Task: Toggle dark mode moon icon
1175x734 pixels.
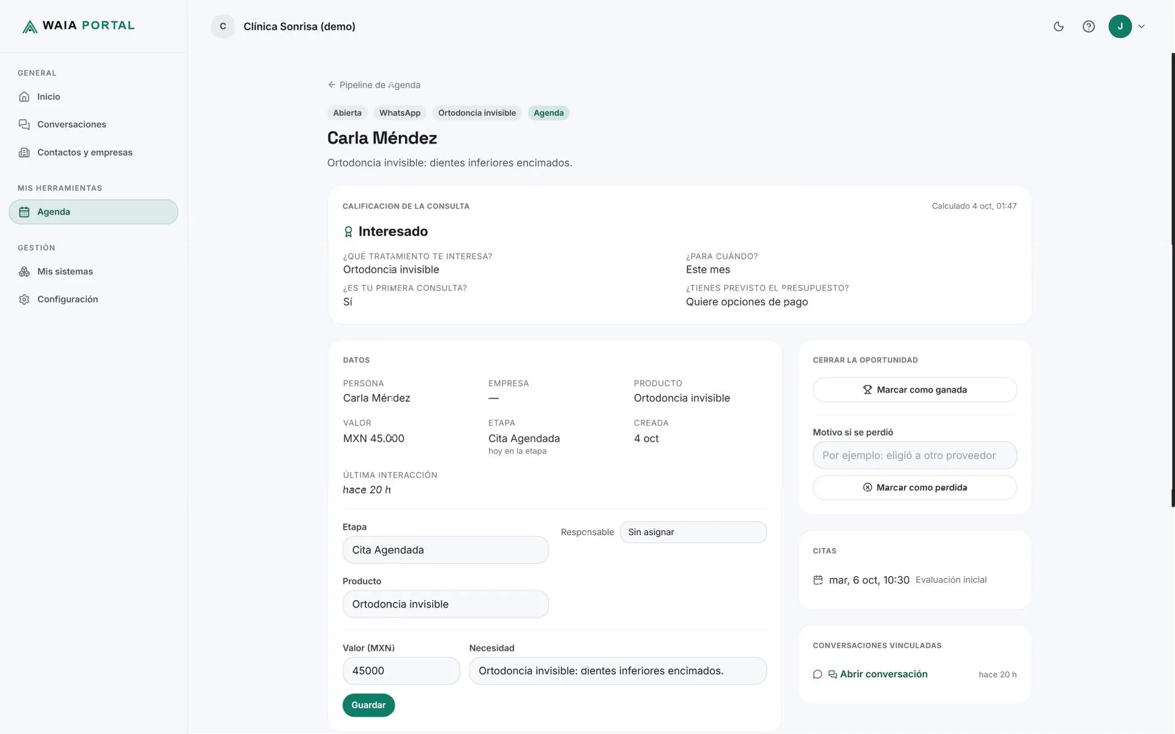Action: tap(1058, 26)
